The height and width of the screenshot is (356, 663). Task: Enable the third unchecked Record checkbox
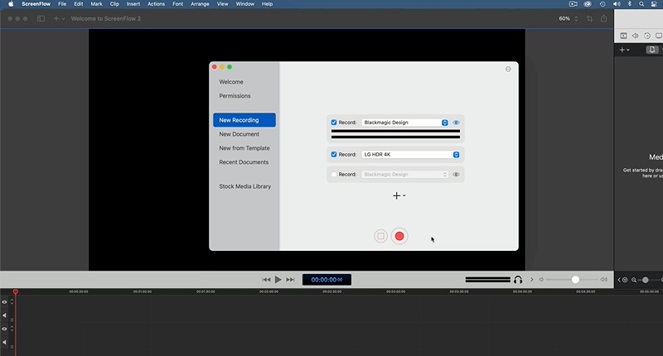334,175
